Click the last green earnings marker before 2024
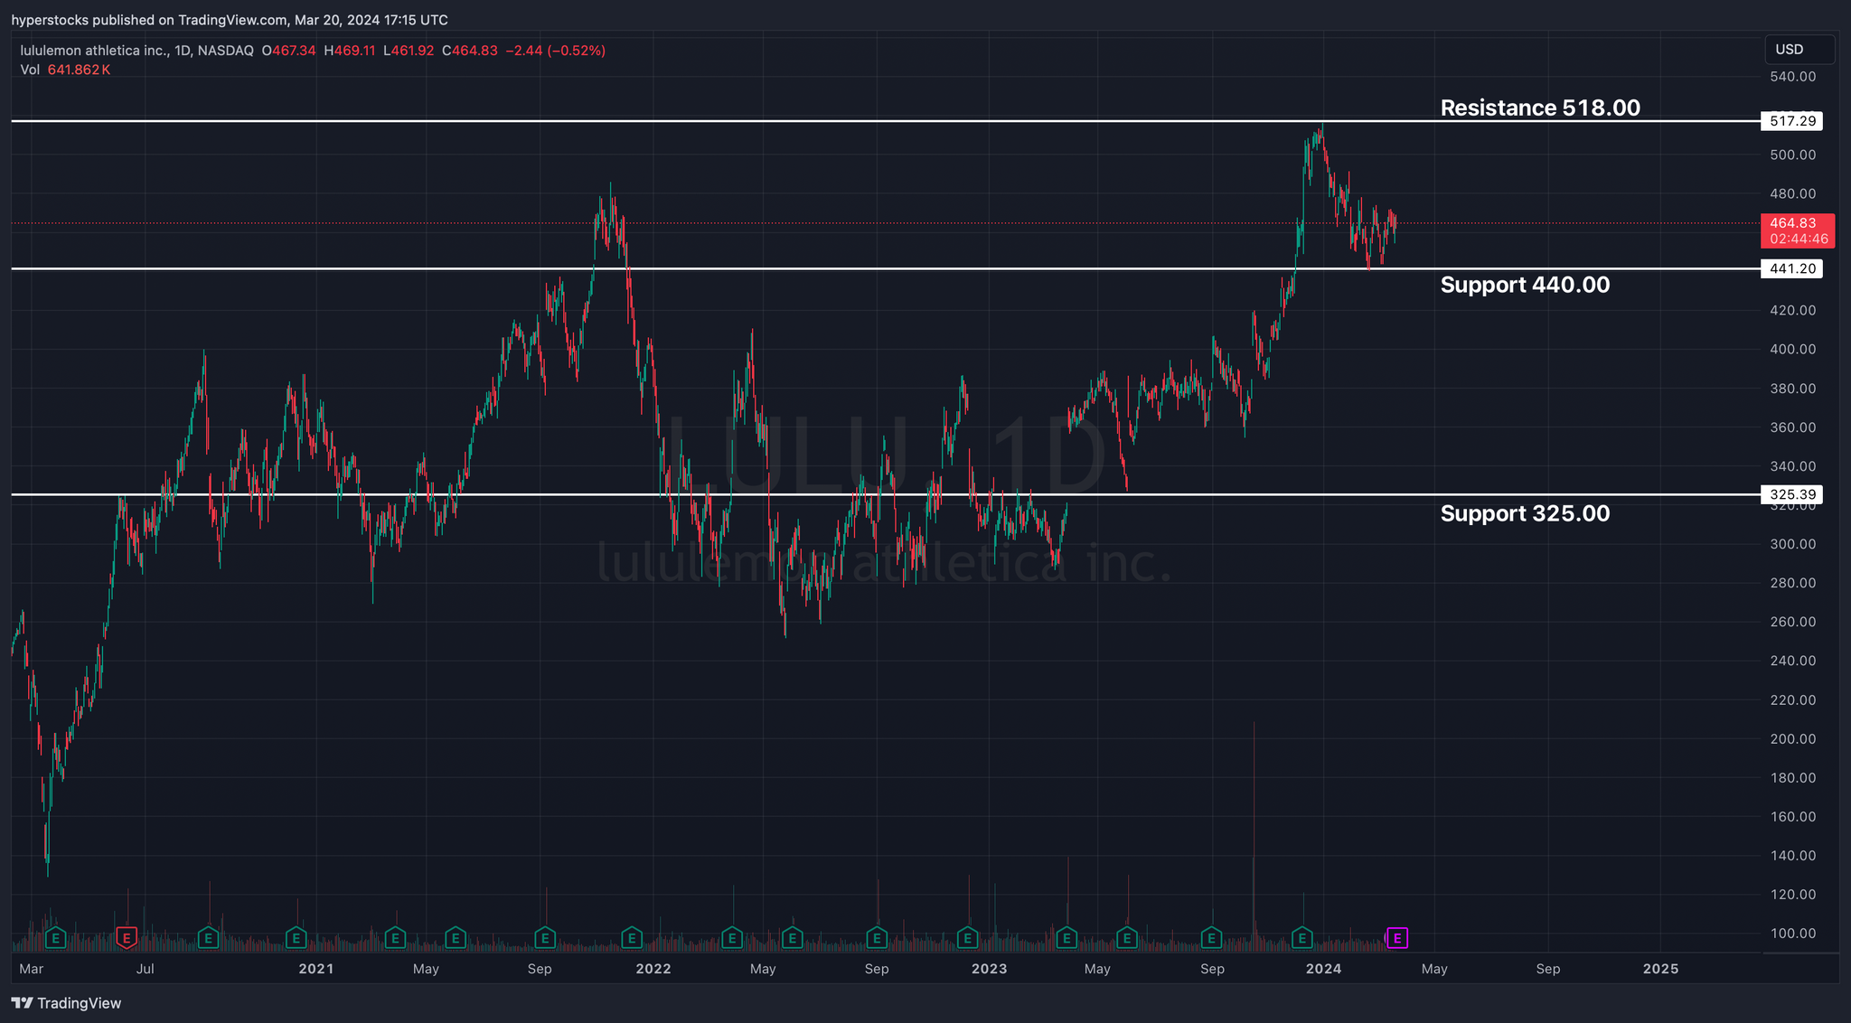The width and height of the screenshot is (1851, 1023). (x=1301, y=938)
